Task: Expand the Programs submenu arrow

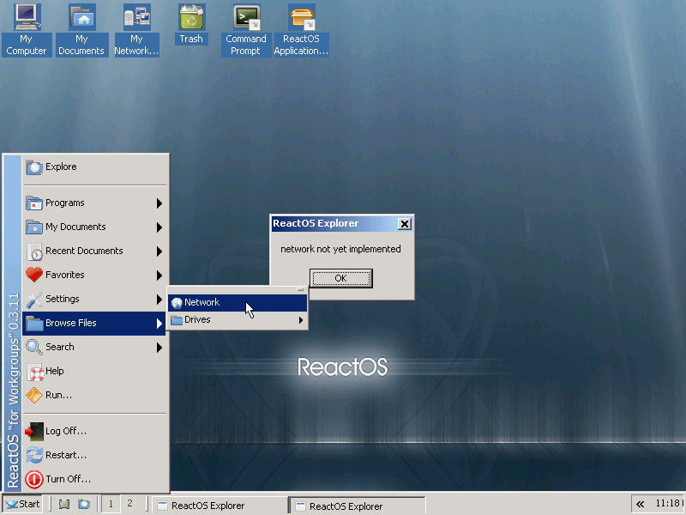Action: coord(159,203)
